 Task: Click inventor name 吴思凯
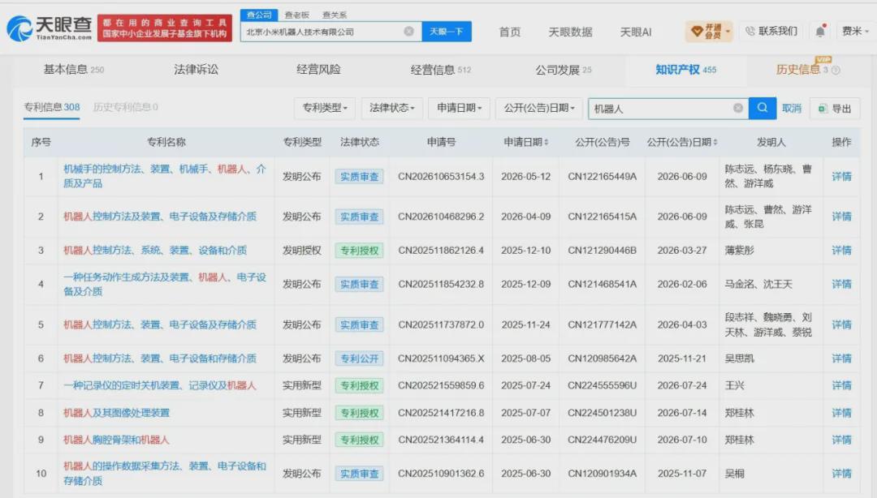(x=740, y=358)
